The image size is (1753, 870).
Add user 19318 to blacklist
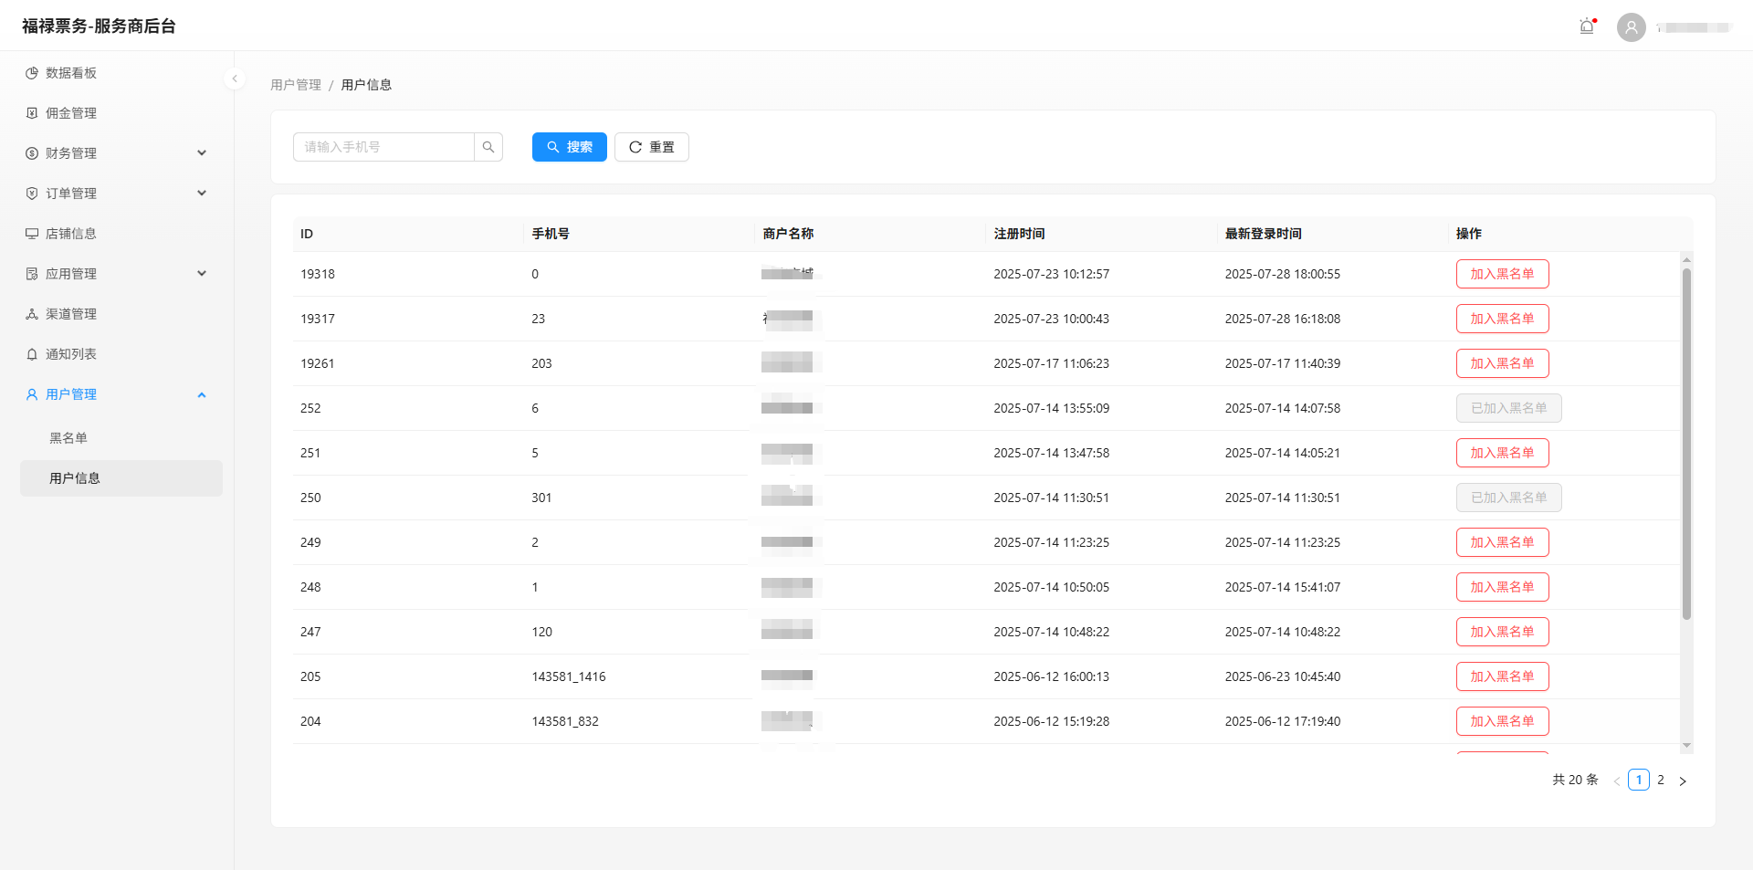coord(1502,274)
